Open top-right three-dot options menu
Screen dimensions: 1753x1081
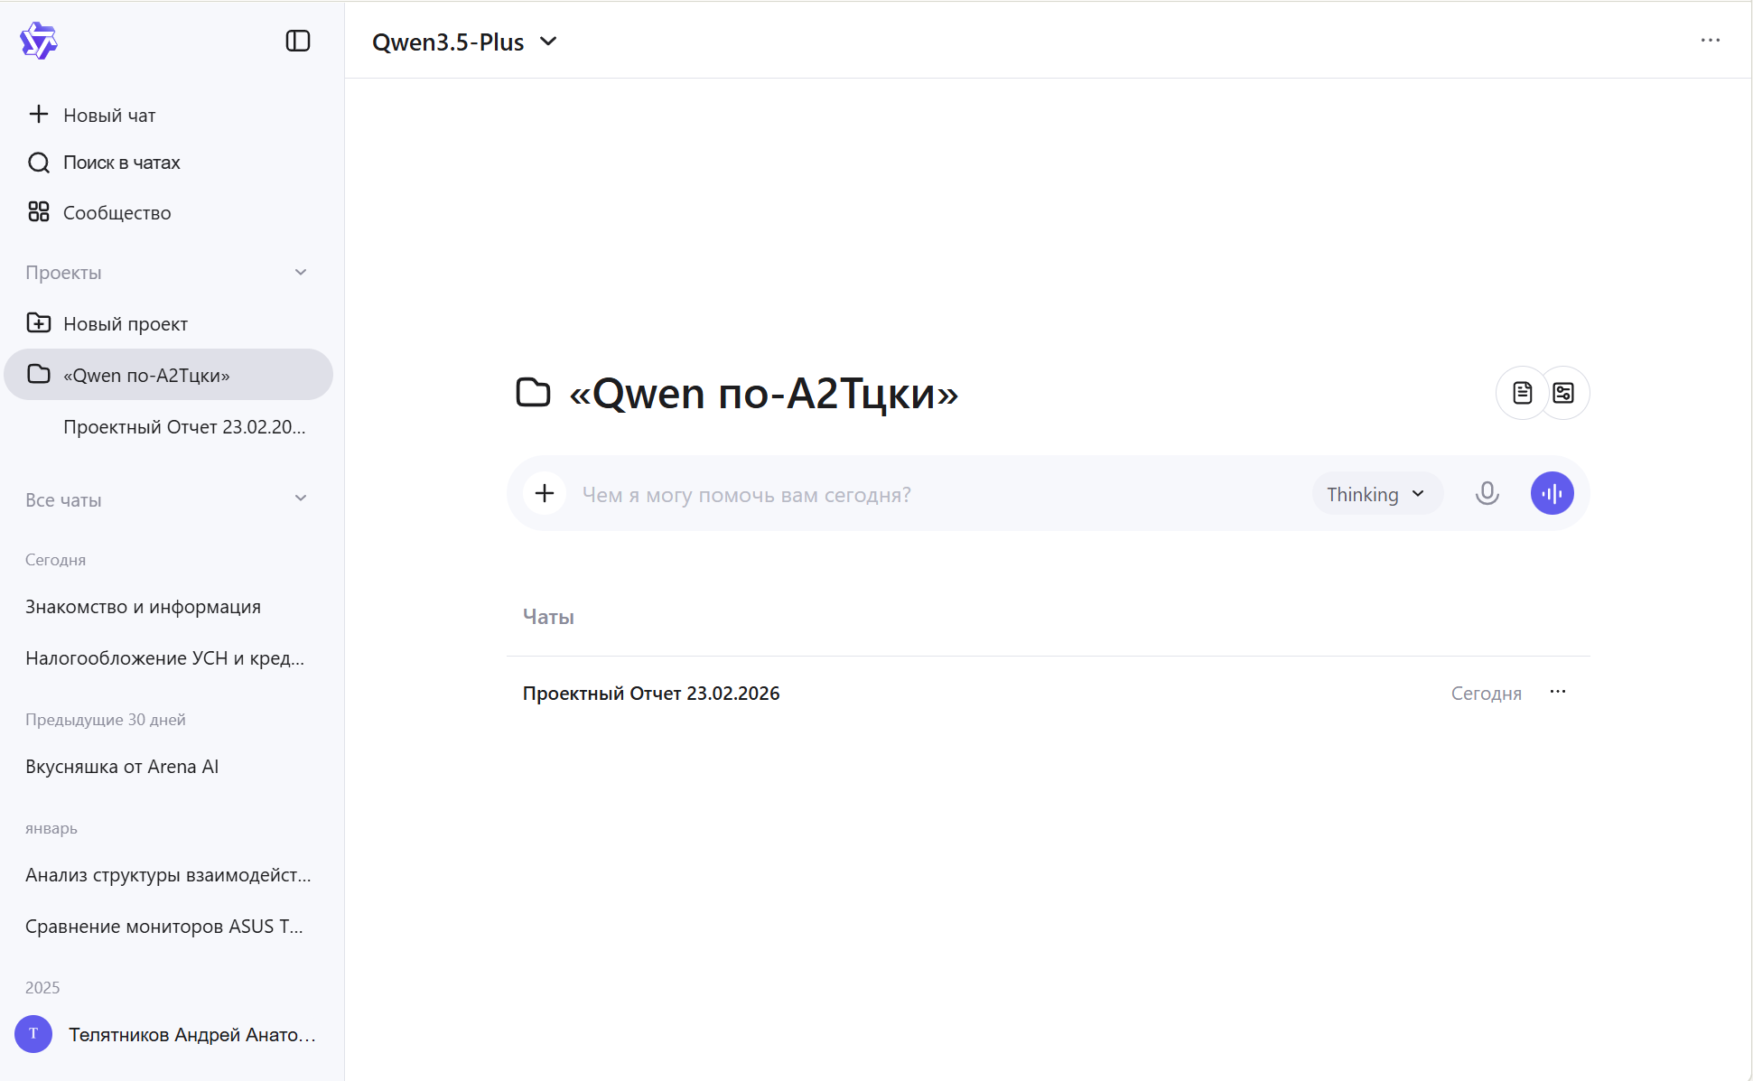(x=1710, y=41)
